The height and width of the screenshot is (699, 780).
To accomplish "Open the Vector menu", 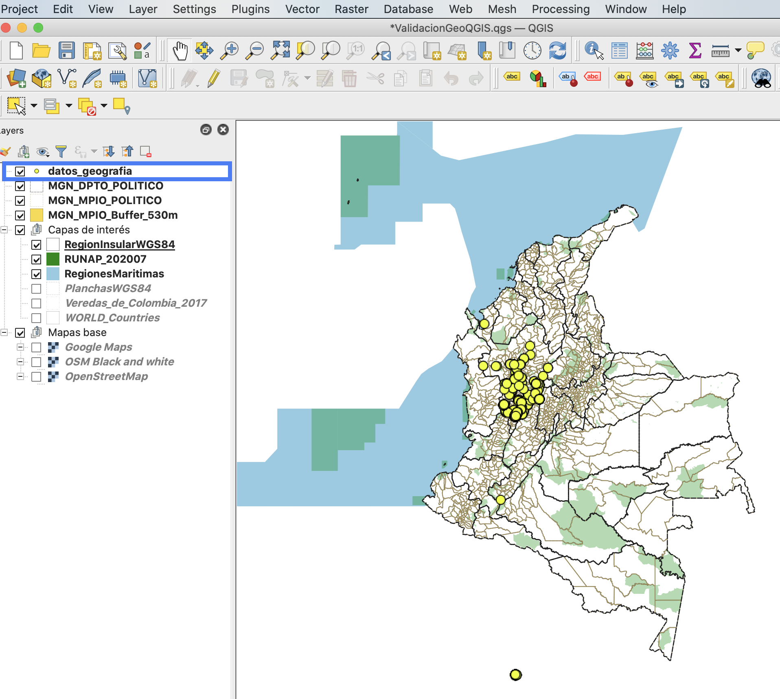I will pyautogui.click(x=302, y=9).
